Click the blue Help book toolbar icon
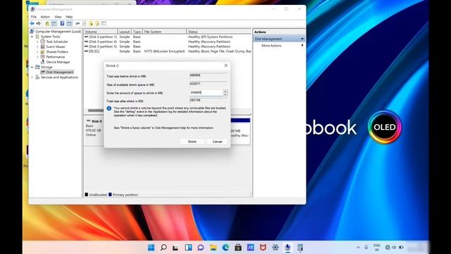Image resolution: width=451 pixels, height=254 pixels. 62,23
